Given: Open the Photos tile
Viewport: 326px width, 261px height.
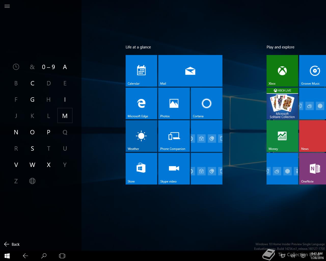Looking at the screenshot, I should pyautogui.click(x=174, y=103).
